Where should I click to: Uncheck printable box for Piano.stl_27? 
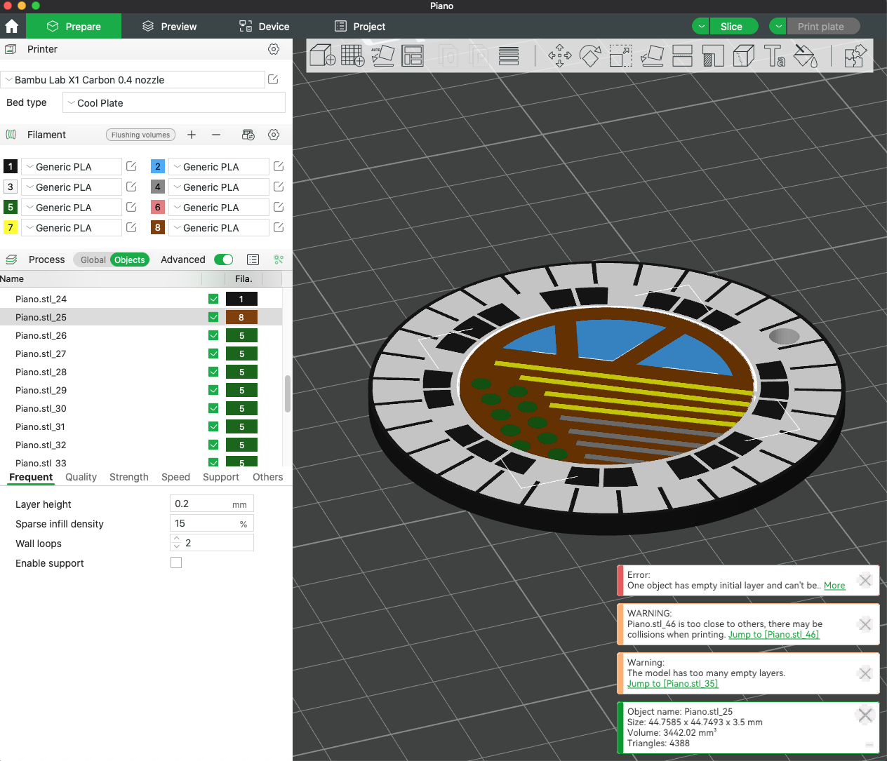(x=213, y=353)
